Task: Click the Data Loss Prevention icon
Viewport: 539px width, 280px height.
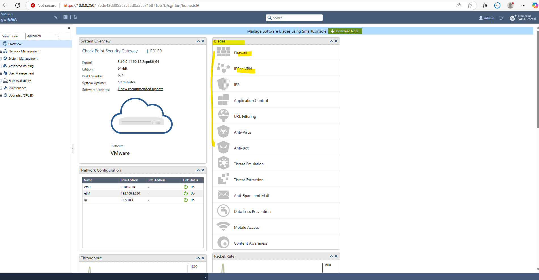Action: 223,211
